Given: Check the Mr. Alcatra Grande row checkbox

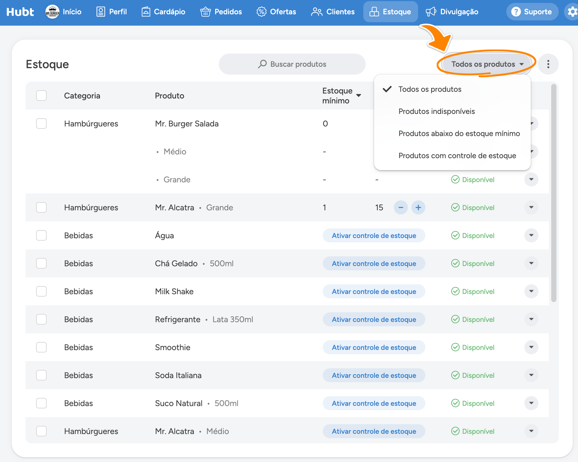Looking at the screenshot, I should point(41,207).
